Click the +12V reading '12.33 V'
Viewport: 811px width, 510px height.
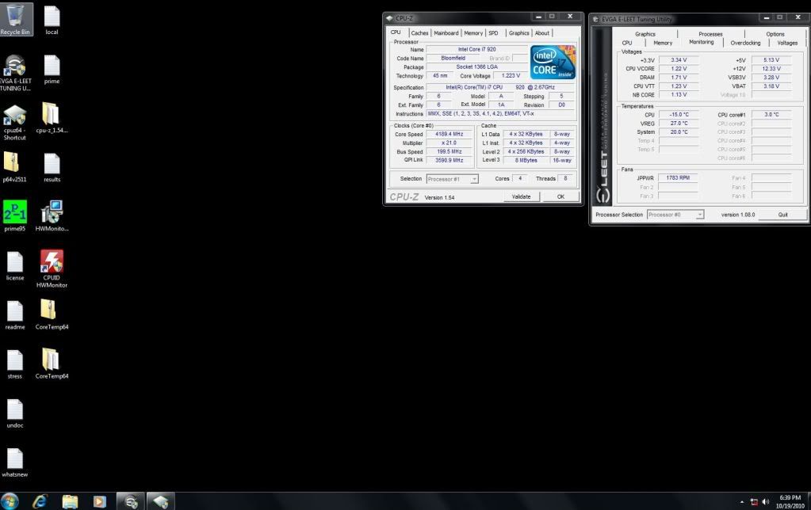click(771, 69)
